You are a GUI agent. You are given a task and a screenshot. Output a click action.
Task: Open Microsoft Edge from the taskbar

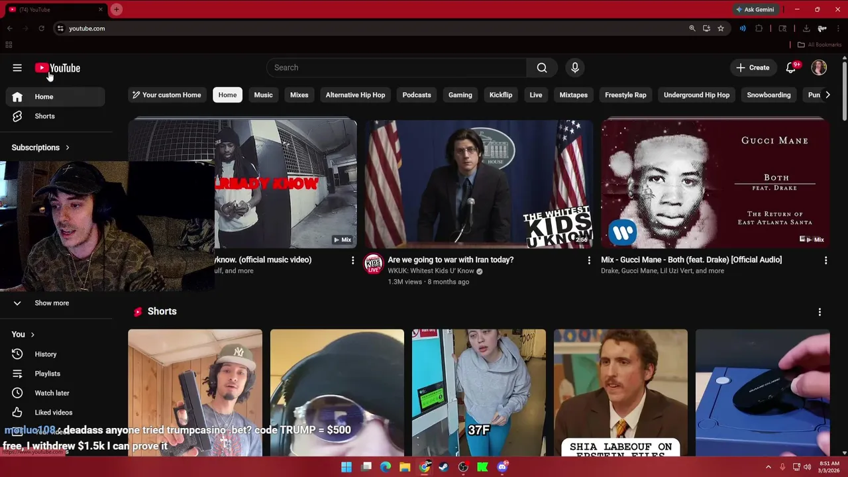tap(386, 467)
